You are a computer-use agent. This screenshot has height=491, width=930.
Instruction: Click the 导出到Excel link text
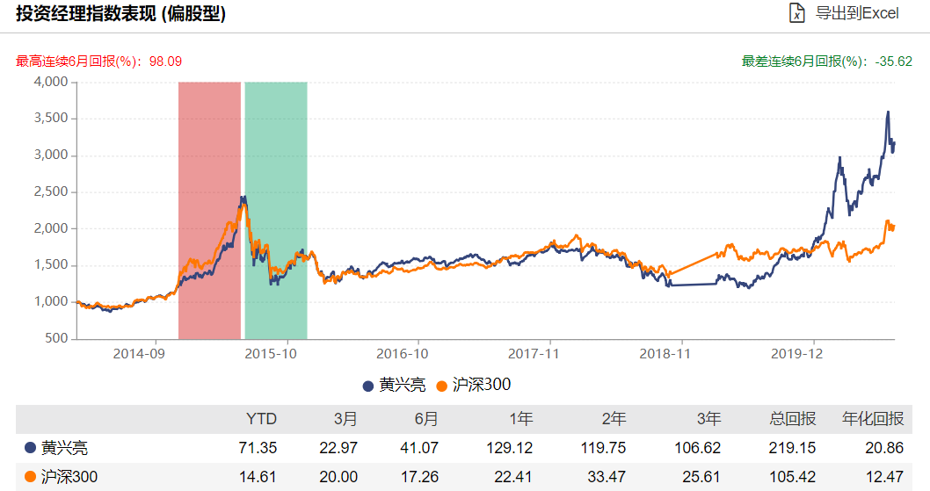858,13
